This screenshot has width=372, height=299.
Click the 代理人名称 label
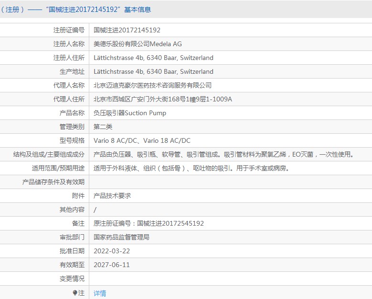click(69, 85)
